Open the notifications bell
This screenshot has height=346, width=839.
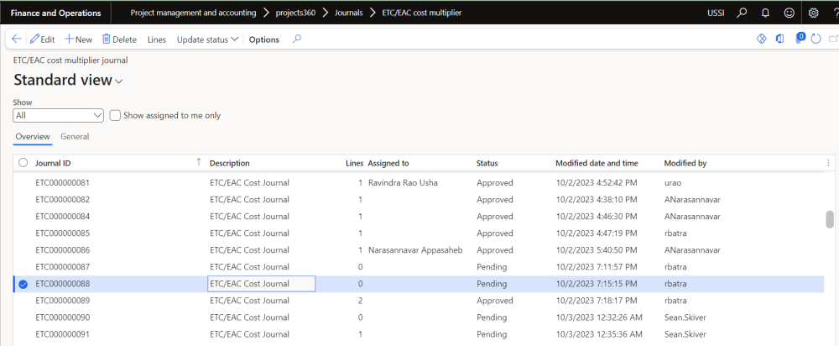click(x=765, y=13)
